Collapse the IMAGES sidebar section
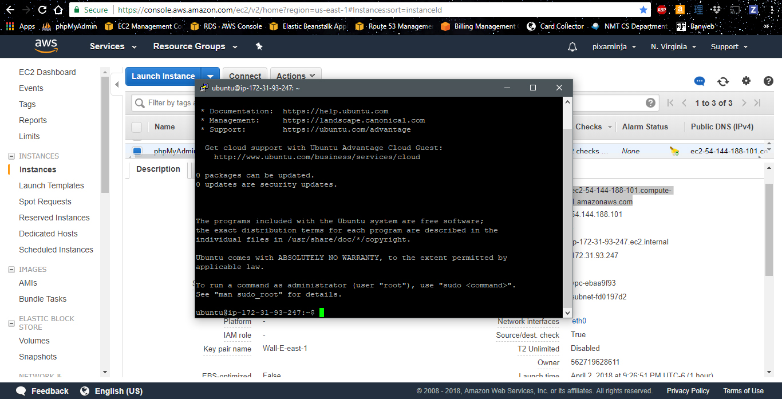This screenshot has height=399, width=782. pos(11,270)
